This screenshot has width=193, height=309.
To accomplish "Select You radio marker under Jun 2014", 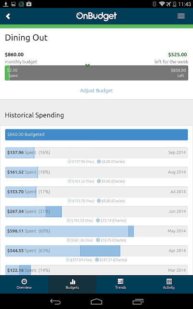I will [x=69, y=220].
